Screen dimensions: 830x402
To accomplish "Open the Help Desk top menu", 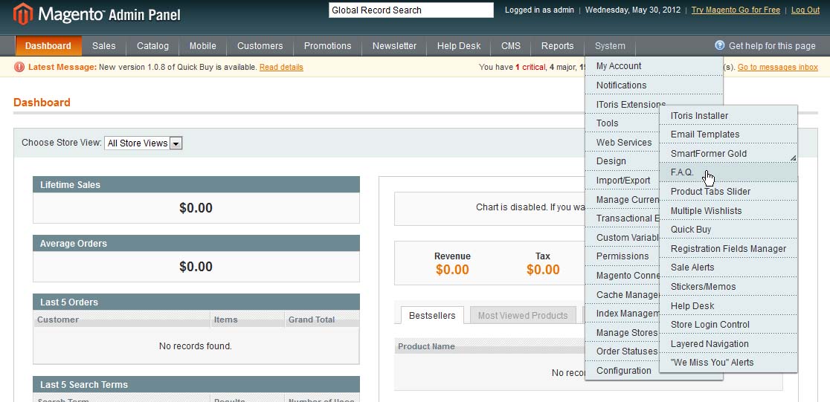I will click(x=459, y=46).
